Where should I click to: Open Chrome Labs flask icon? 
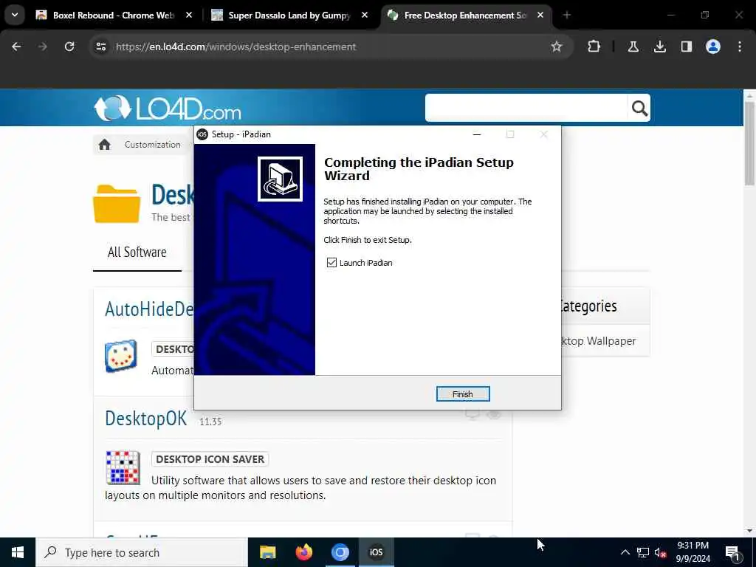click(x=633, y=47)
